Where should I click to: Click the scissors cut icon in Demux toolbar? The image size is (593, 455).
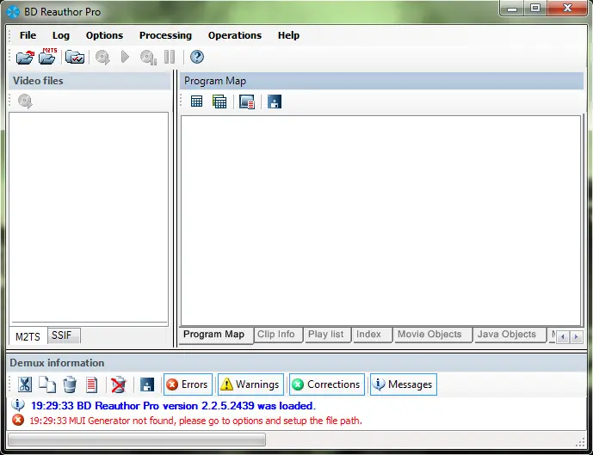25,384
